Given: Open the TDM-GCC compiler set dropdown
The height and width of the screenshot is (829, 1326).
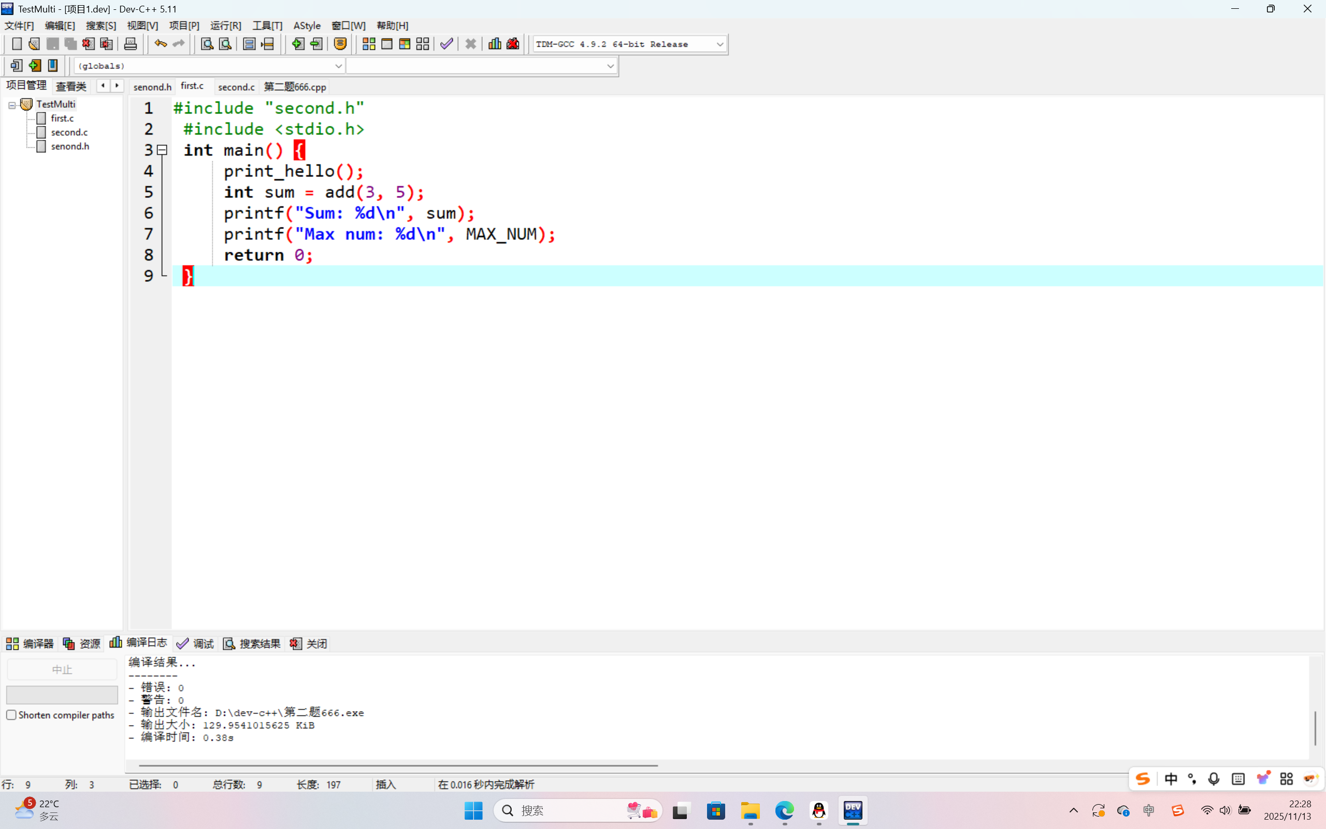Looking at the screenshot, I should [720, 45].
